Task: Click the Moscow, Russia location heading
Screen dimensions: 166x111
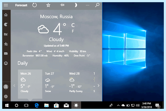Action: coord(56,17)
